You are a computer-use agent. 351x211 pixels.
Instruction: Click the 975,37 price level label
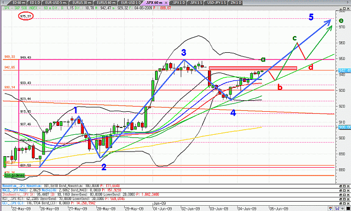(26, 16)
